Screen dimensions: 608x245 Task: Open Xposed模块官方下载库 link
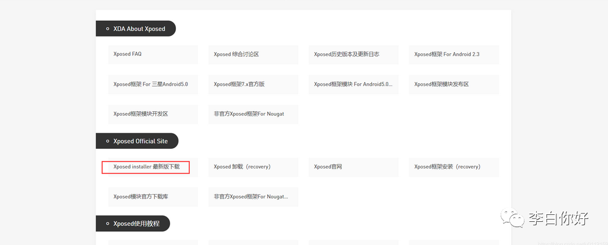tap(153, 197)
